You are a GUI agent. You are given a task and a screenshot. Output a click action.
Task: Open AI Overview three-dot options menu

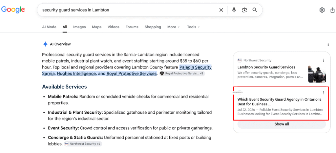(328, 44)
